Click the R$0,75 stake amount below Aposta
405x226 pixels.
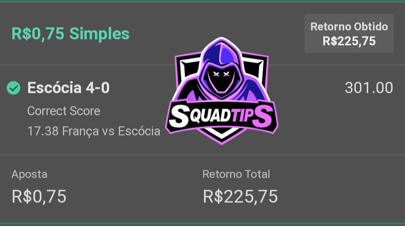point(39,197)
